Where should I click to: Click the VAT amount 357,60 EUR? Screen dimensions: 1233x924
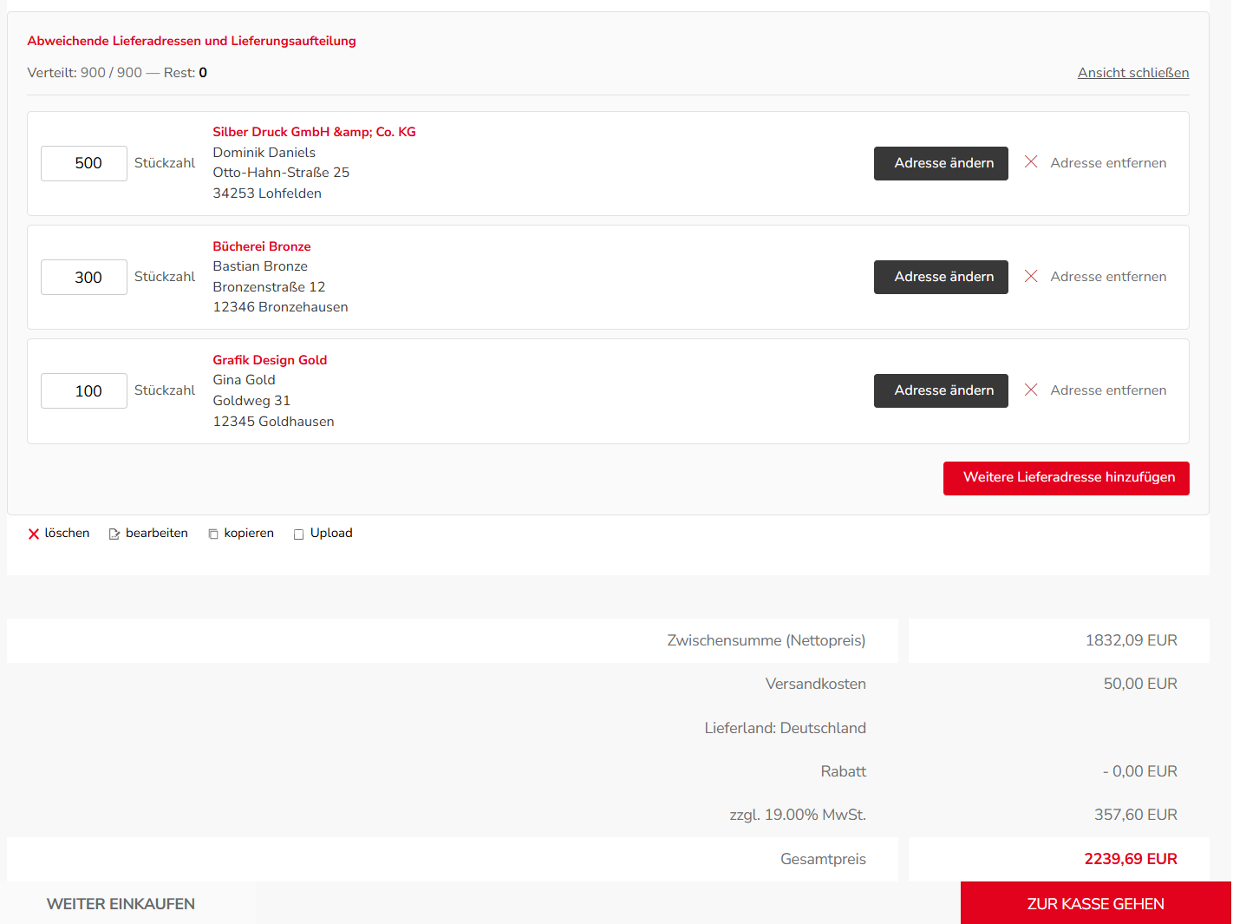click(1136, 815)
